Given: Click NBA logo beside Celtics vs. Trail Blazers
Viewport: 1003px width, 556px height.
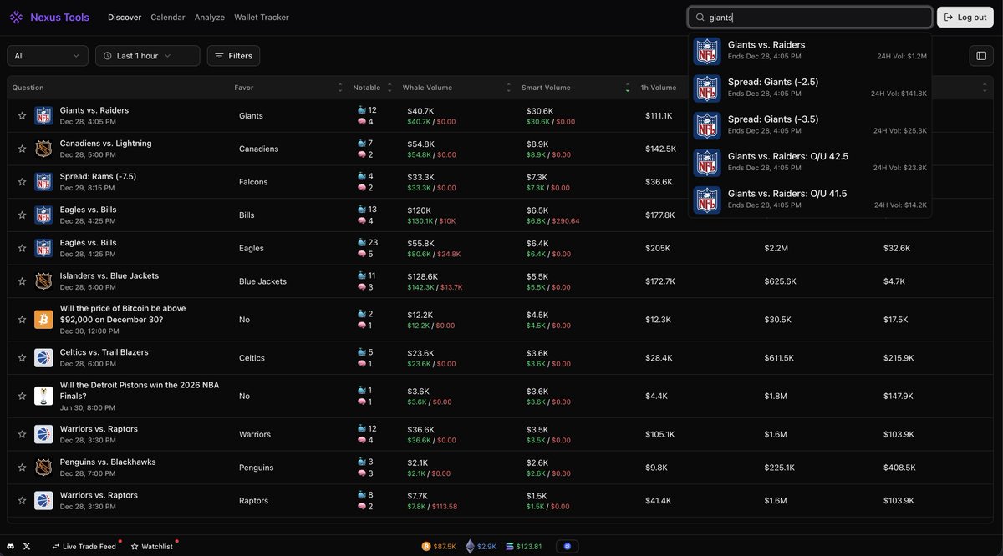Looking at the screenshot, I should 43,358.
